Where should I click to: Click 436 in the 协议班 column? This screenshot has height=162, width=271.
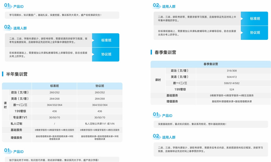(x=100, y=111)
